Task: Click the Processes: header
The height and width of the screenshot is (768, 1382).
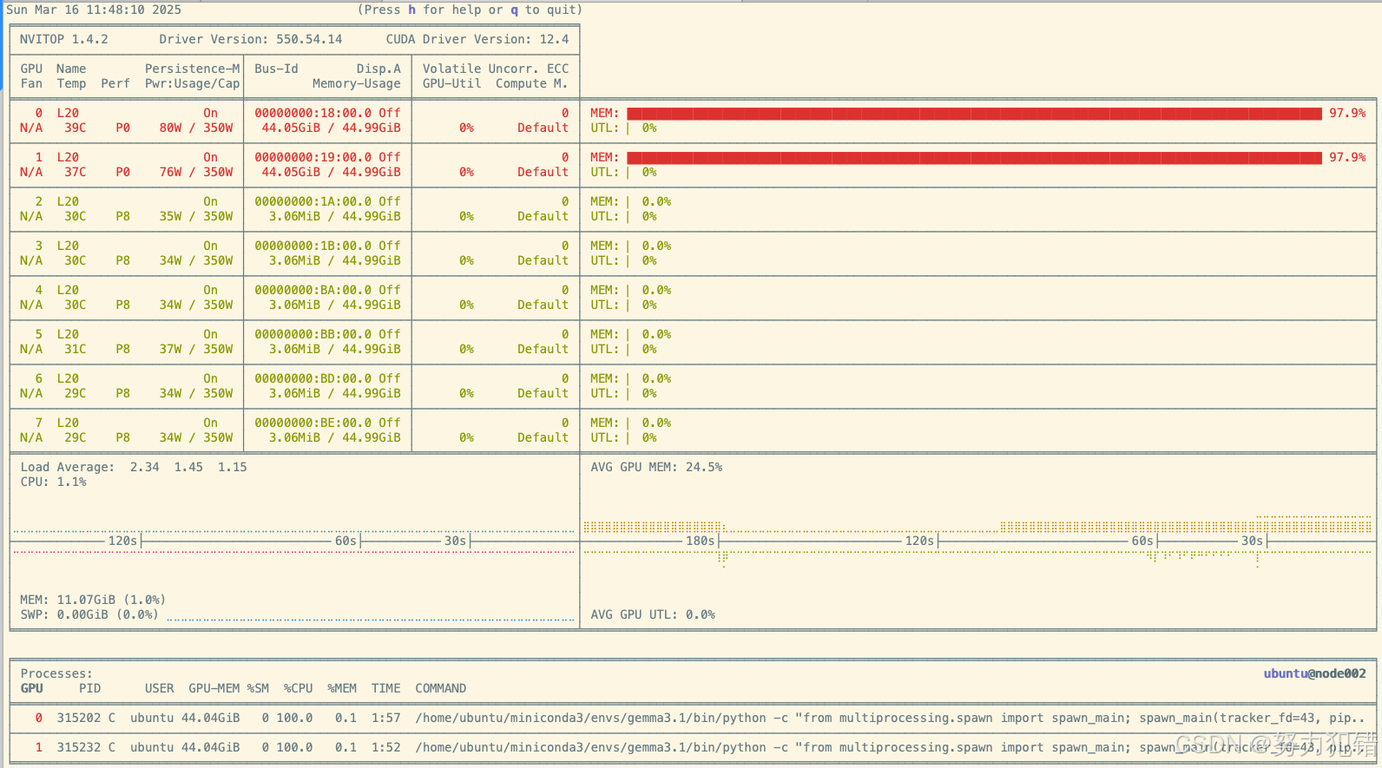Action: pyautogui.click(x=56, y=673)
